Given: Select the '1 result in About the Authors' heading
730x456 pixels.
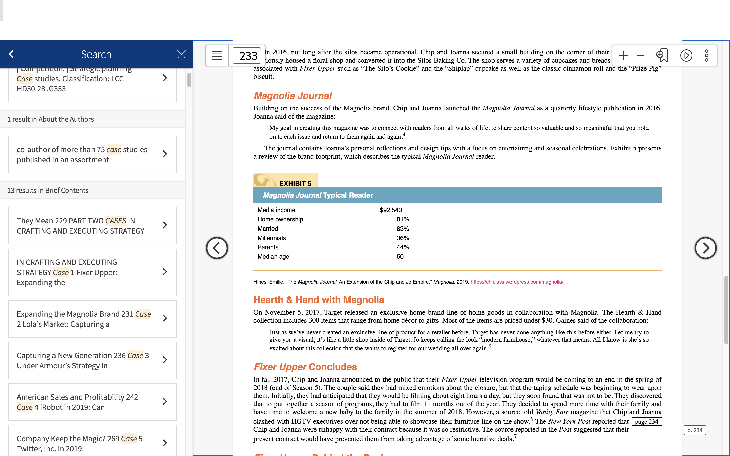Looking at the screenshot, I should point(51,119).
